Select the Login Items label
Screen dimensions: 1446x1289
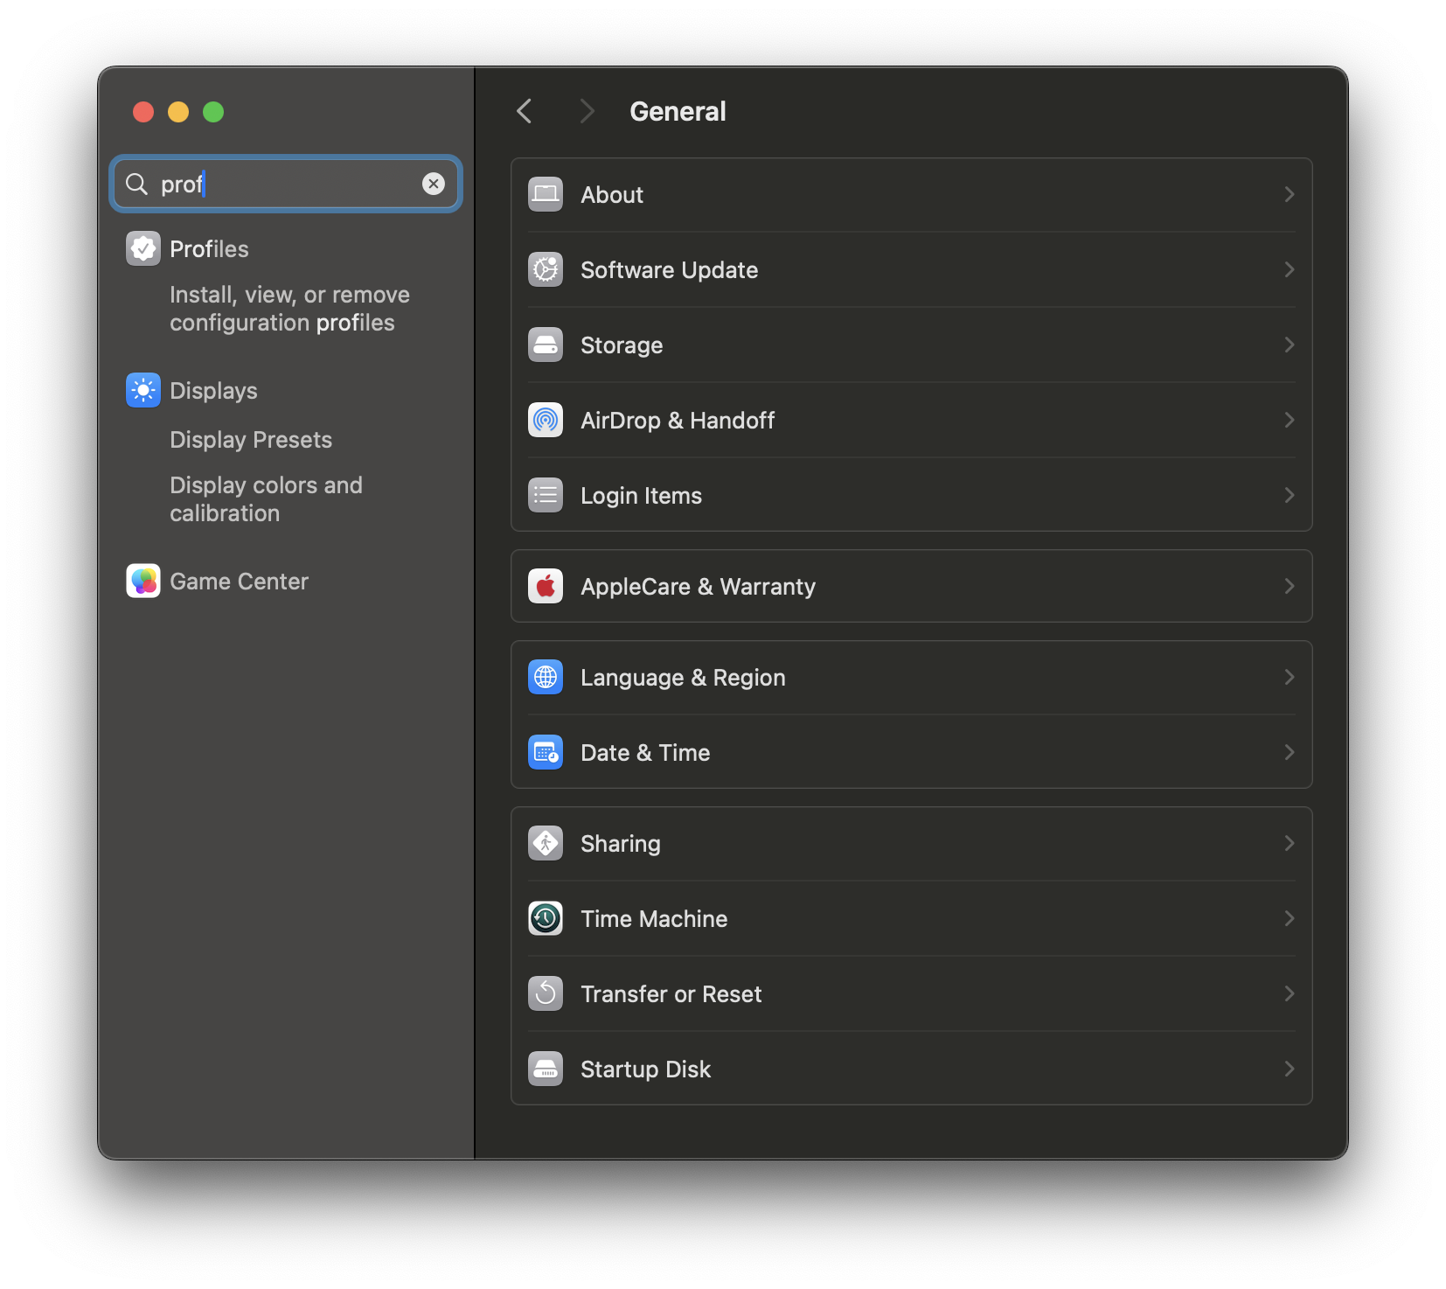point(641,496)
